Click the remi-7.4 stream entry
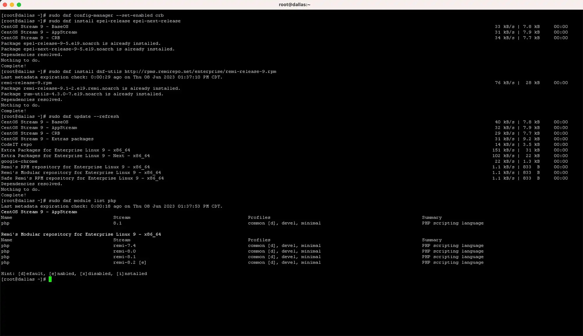 pos(124,246)
